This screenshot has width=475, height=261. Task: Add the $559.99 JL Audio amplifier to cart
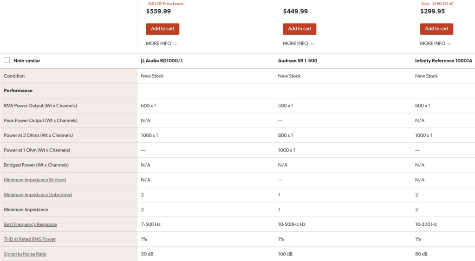point(163,29)
